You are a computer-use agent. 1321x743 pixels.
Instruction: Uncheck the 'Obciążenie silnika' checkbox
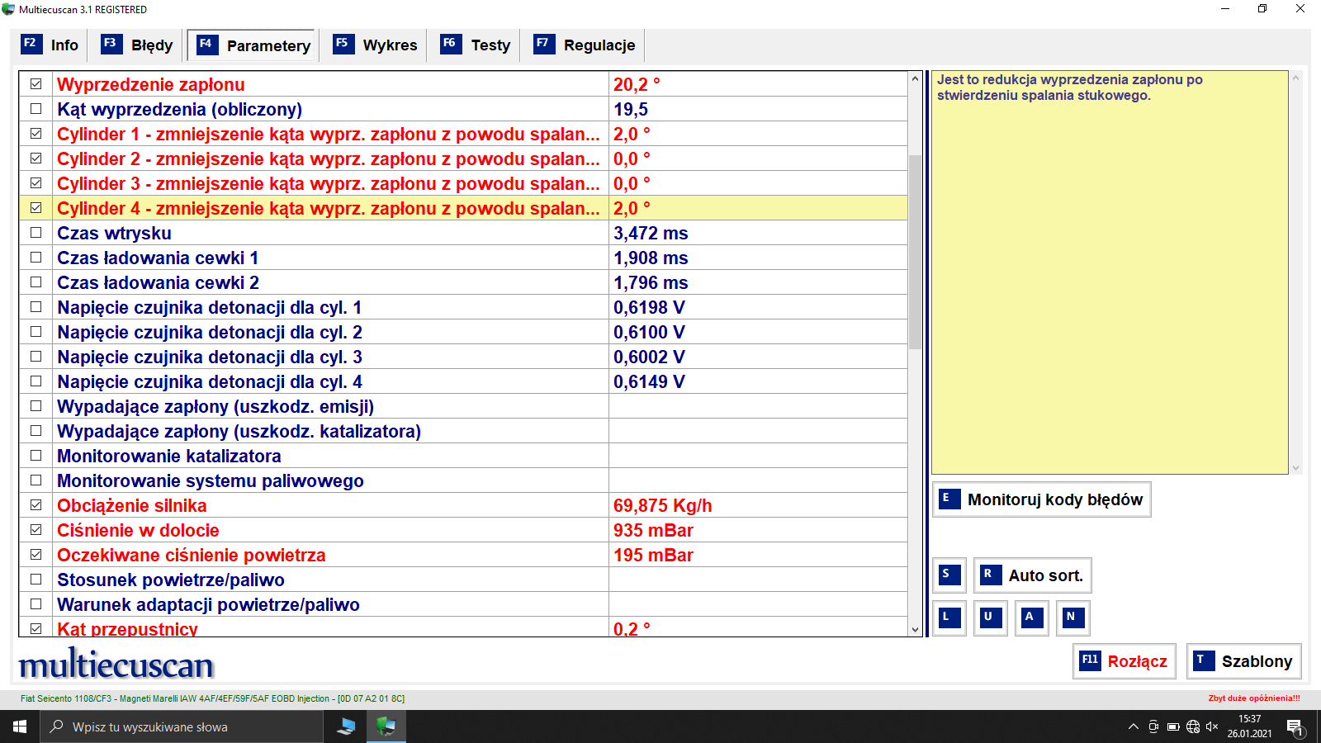click(36, 505)
